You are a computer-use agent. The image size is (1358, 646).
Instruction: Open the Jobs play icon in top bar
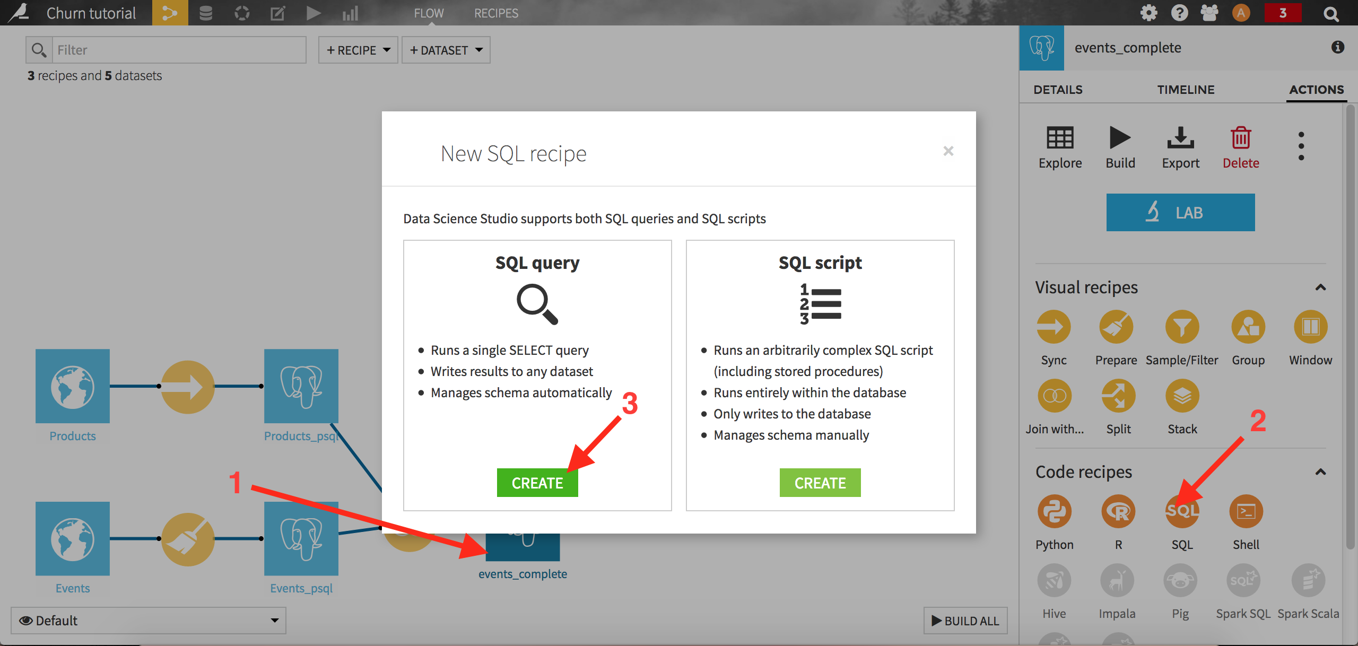(x=314, y=13)
